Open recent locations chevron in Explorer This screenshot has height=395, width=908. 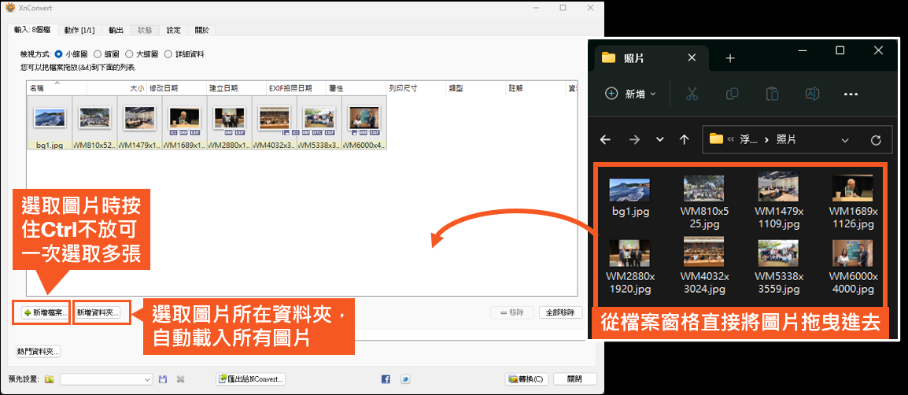click(x=659, y=139)
